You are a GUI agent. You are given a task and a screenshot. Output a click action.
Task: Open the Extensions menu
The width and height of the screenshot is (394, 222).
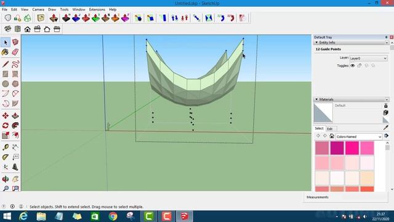[97, 9]
